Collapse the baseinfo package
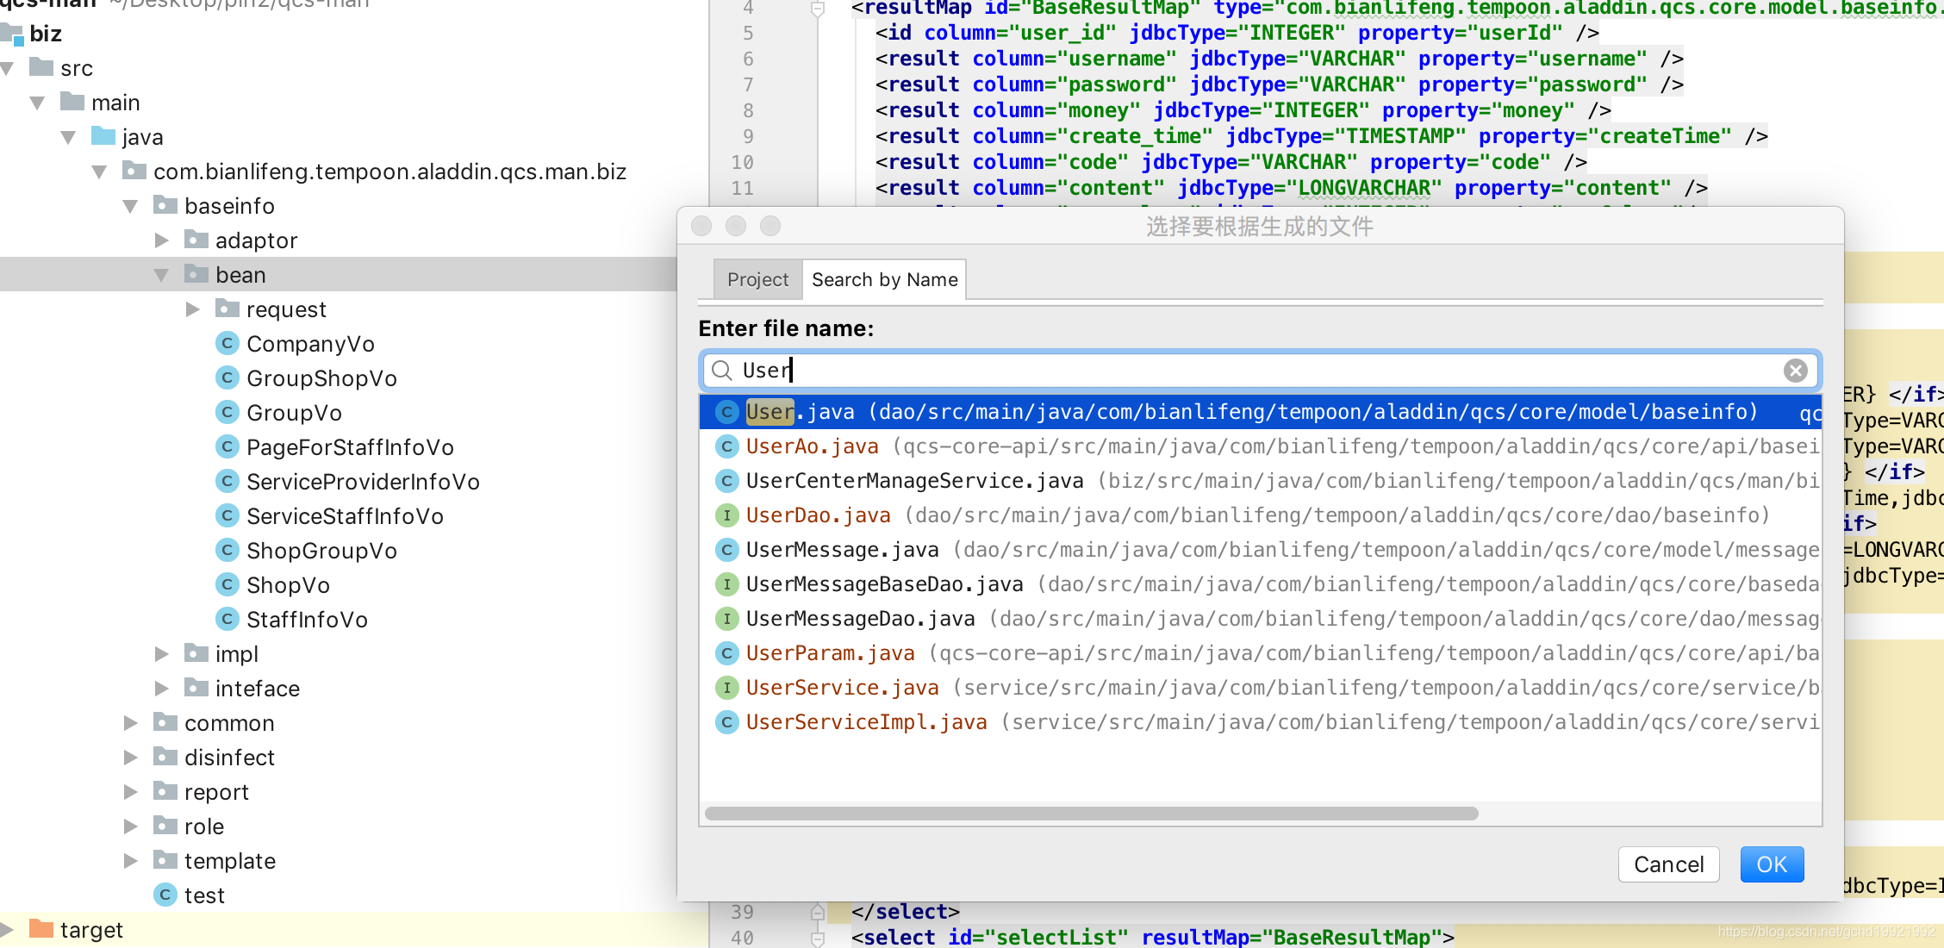The height and width of the screenshot is (948, 1944). (130, 206)
